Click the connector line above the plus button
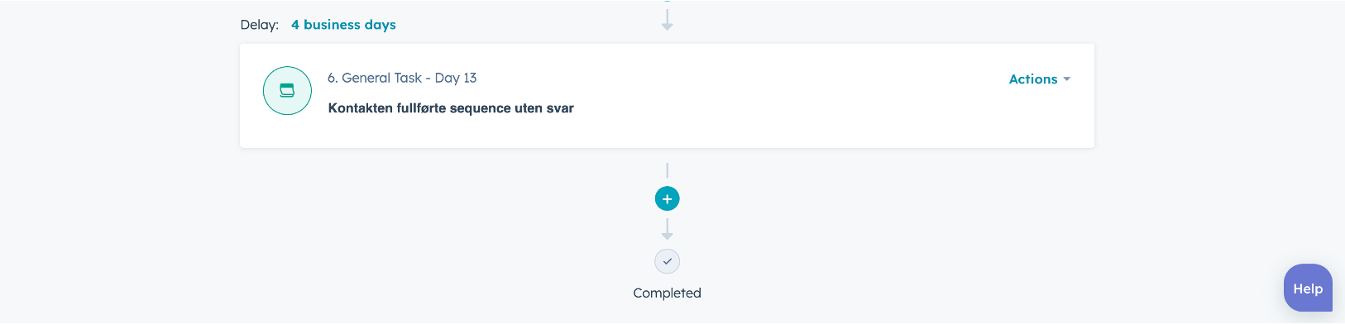1345x324 pixels. click(x=668, y=171)
